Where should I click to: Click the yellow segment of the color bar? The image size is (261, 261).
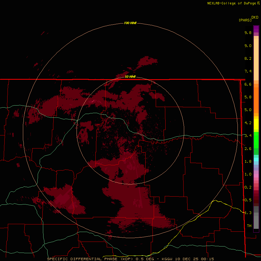(x=256, y=124)
